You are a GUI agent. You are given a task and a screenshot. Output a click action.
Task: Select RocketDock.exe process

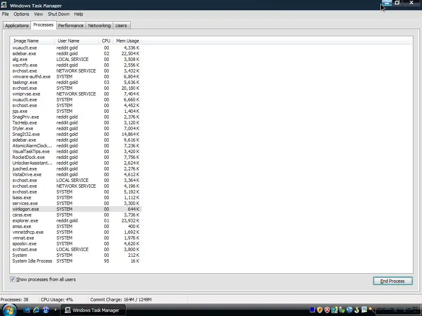tap(76, 157)
